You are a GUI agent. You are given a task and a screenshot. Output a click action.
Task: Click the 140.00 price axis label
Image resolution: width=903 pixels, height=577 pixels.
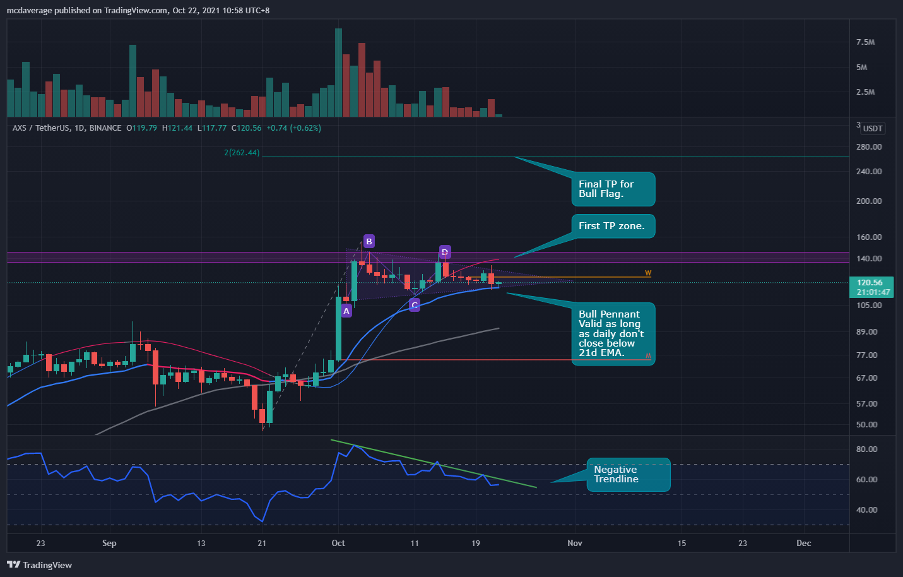869,258
